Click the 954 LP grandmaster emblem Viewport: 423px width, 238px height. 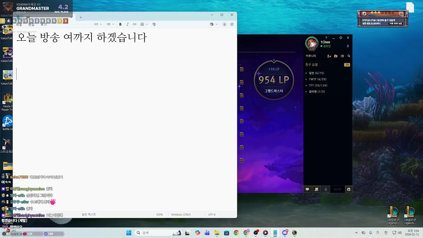coord(274,80)
